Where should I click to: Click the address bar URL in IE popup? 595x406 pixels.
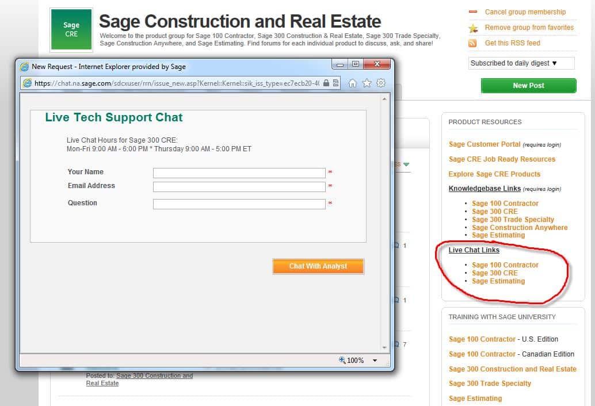177,83
